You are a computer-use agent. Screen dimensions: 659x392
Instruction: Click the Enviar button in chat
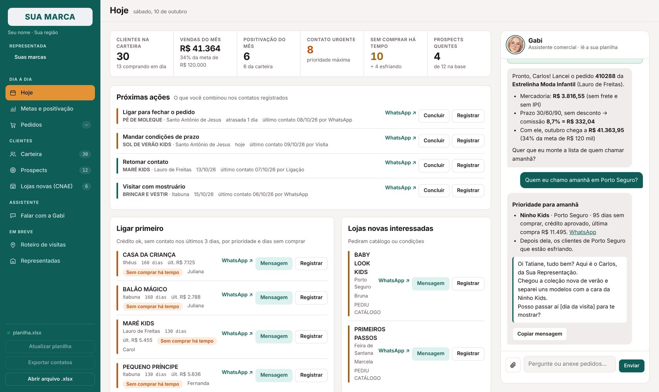pyautogui.click(x=632, y=366)
